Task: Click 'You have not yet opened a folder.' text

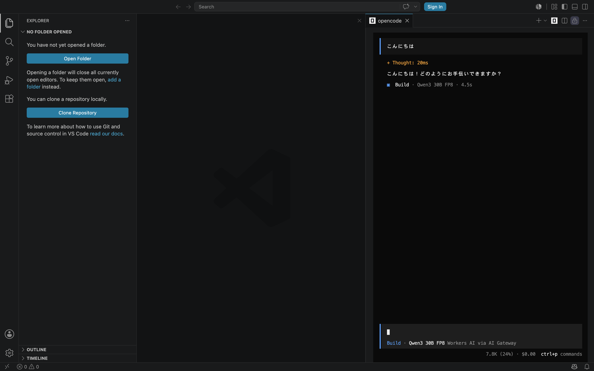Action: (x=66, y=45)
